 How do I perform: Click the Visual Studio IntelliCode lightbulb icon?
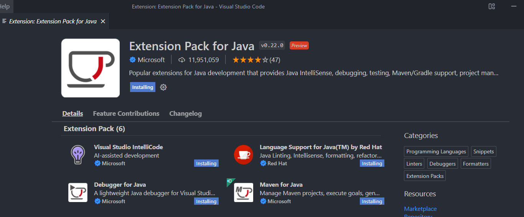click(x=78, y=155)
